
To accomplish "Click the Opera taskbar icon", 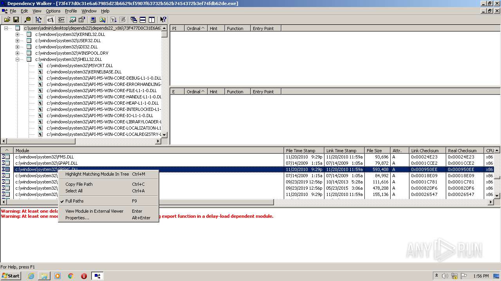I will (x=84, y=276).
